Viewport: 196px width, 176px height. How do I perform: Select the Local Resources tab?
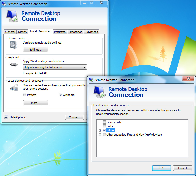[x=41, y=31]
